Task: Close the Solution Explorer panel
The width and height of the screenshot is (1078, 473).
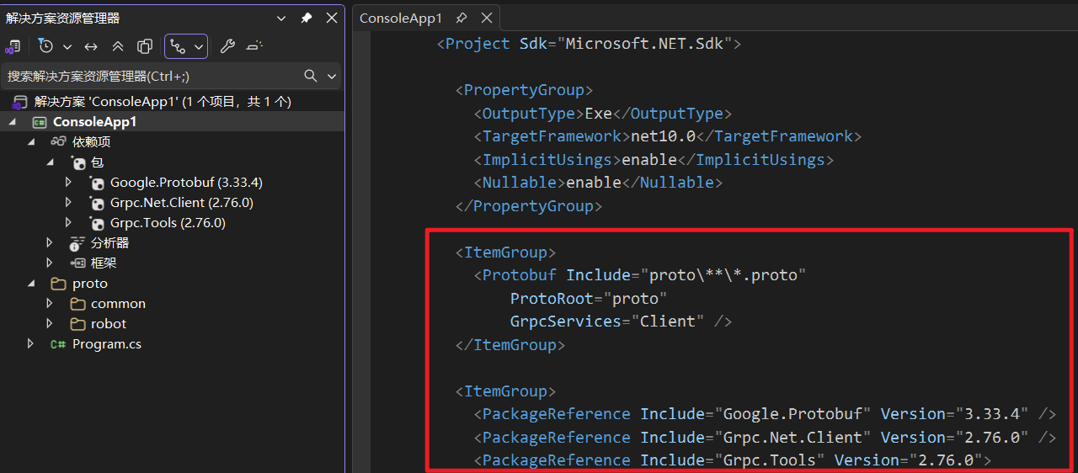Action: (332, 18)
